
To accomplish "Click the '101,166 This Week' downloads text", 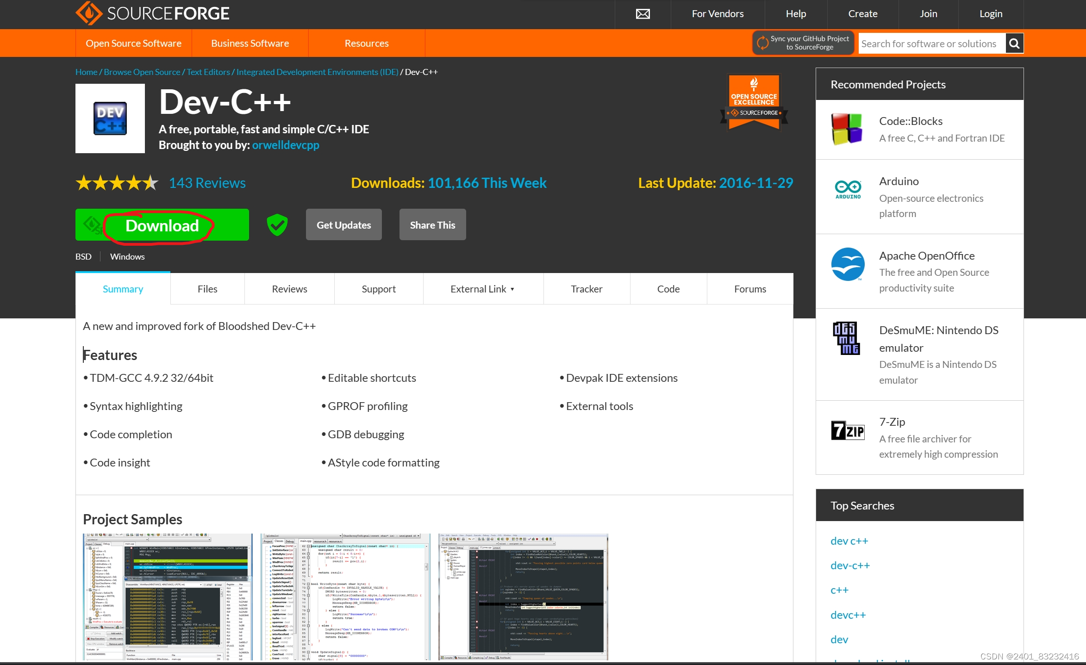I will [487, 183].
